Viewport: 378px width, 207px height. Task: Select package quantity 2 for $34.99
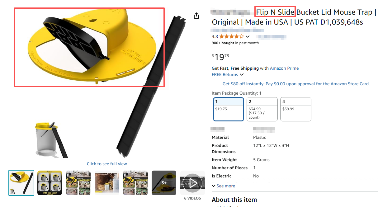(x=262, y=109)
